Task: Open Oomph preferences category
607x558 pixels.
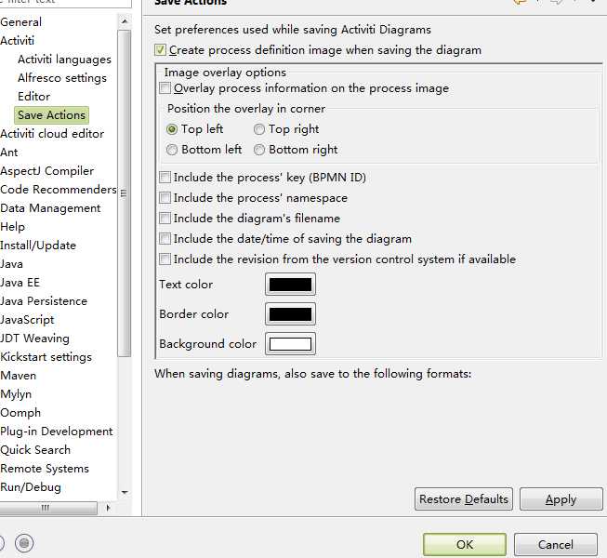Action: coord(20,412)
